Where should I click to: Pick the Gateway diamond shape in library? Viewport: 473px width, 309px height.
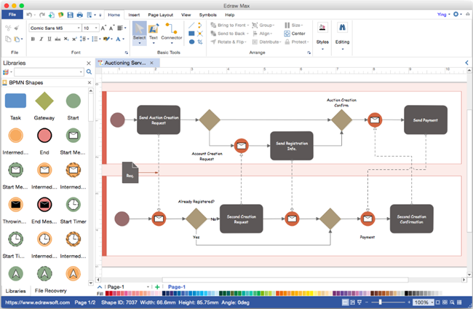tap(44, 101)
